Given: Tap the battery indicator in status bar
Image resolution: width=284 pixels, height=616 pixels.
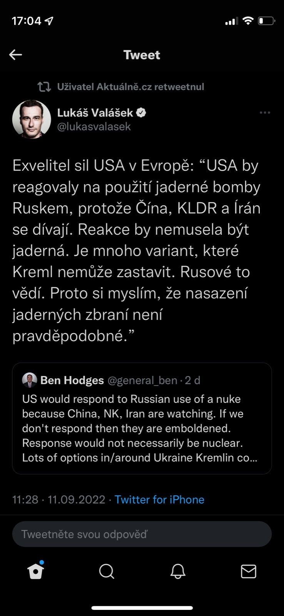Looking at the screenshot, I should pyautogui.click(x=266, y=21).
